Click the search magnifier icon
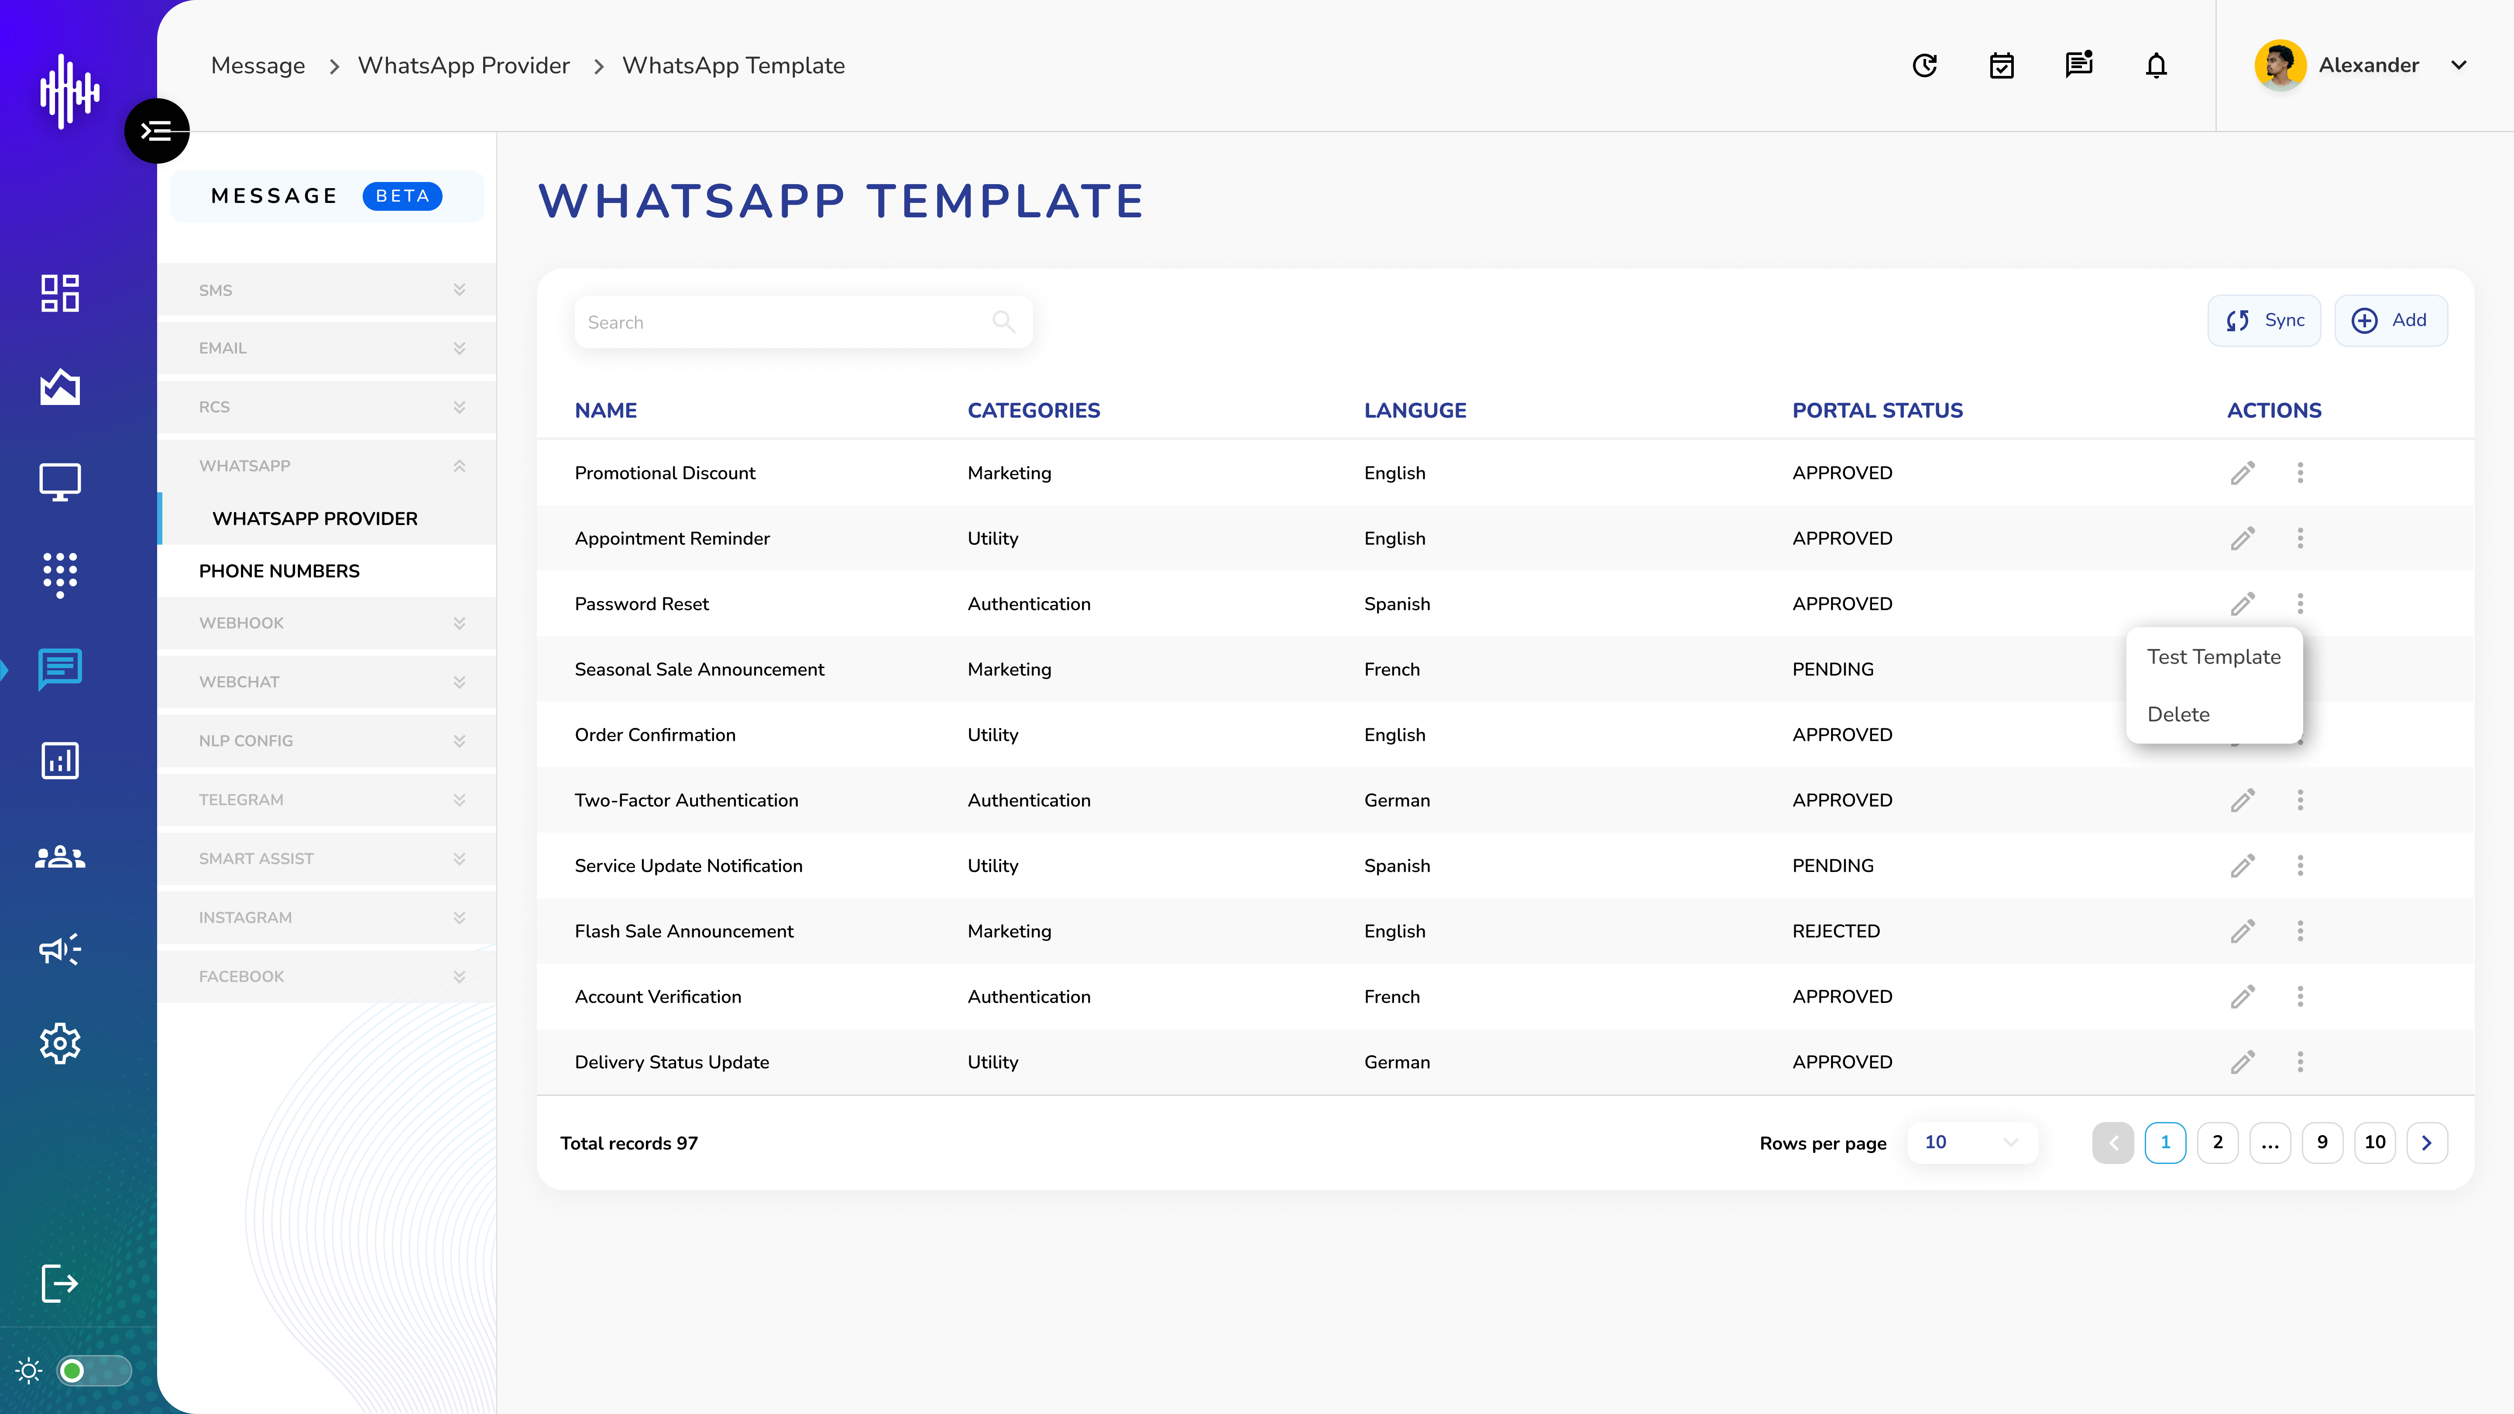 (x=1003, y=321)
